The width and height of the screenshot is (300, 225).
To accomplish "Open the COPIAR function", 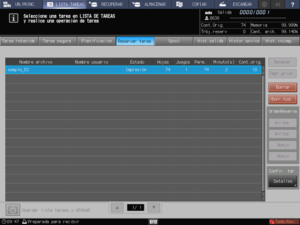I will pyautogui.click(x=193, y=4).
